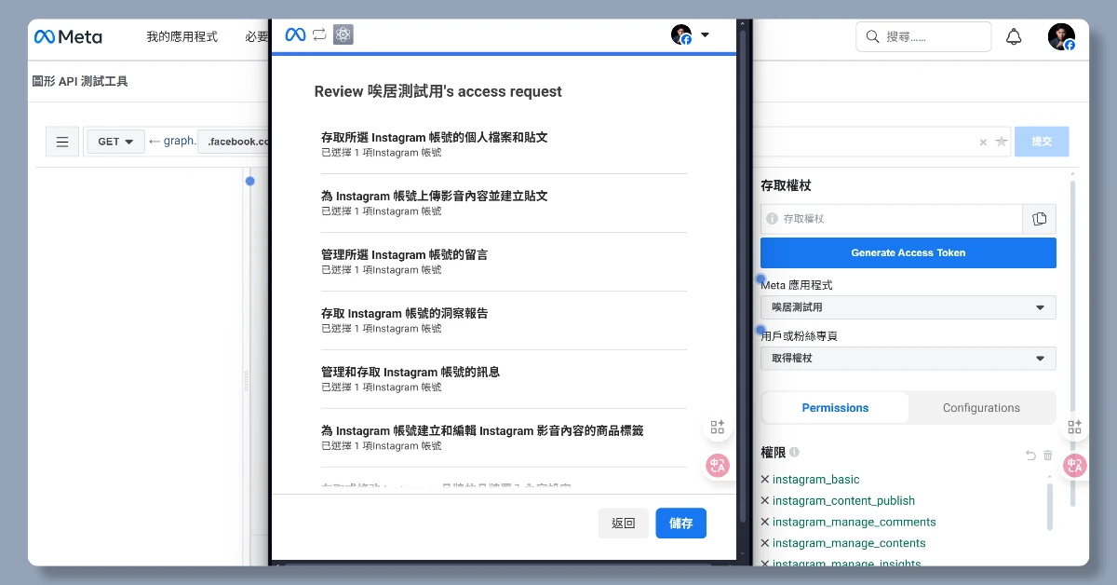Open the GET method dropdown
Screen dimensions: 1117x585
115,142
